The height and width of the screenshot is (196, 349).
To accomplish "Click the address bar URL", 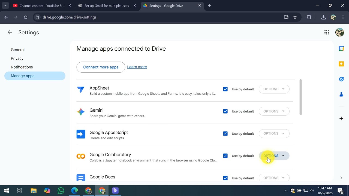I will pyautogui.click(x=70, y=17).
